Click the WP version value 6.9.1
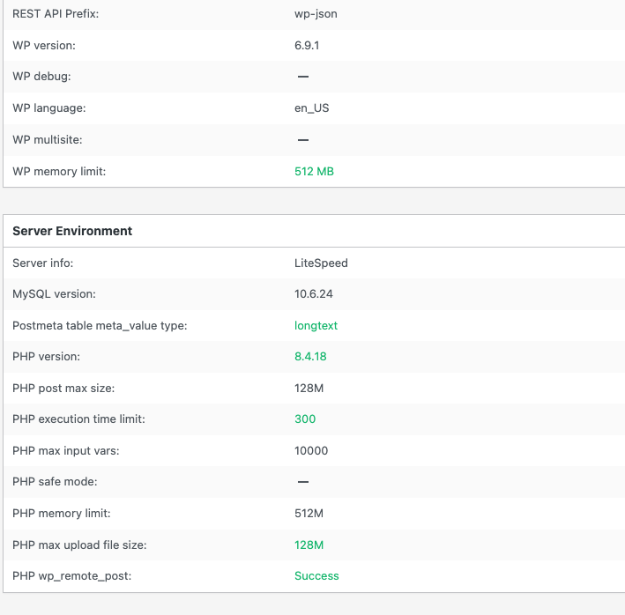The image size is (625, 615). [x=307, y=45]
